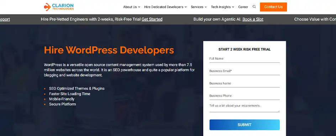Click the Hire WordPress Developers heading
Screen dimensions: 336x136
[109, 50]
